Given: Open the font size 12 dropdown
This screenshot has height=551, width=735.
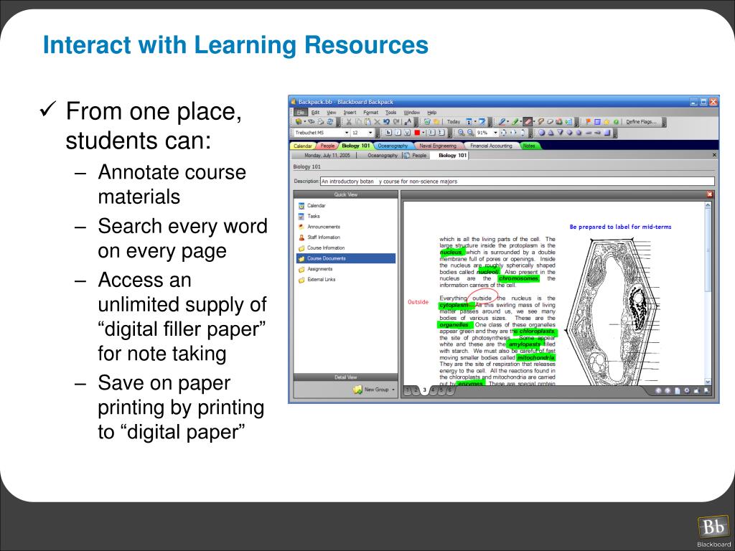Looking at the screenshot, I should 371,133.
